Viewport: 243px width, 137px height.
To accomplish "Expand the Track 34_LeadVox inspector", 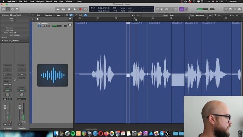I will pos(2,41).
